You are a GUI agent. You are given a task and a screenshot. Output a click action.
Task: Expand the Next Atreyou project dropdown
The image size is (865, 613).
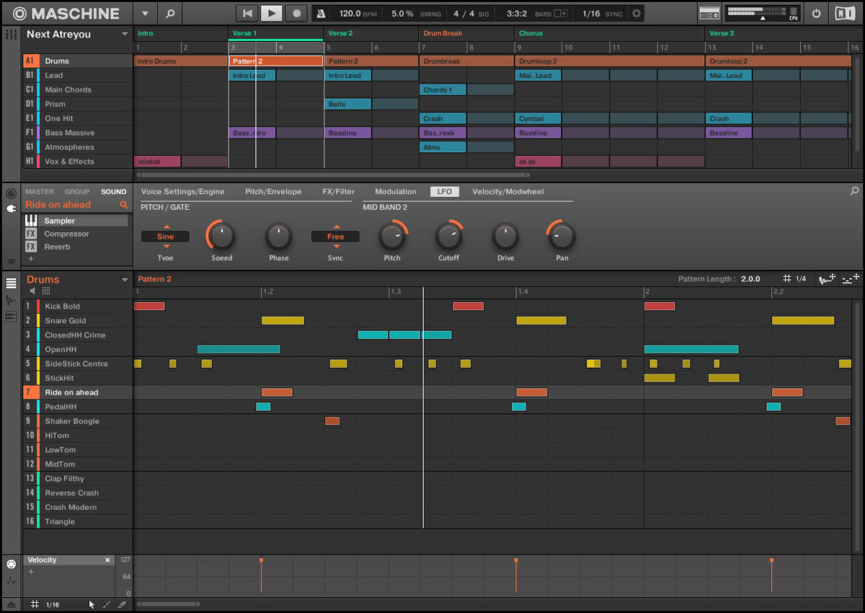125,34
